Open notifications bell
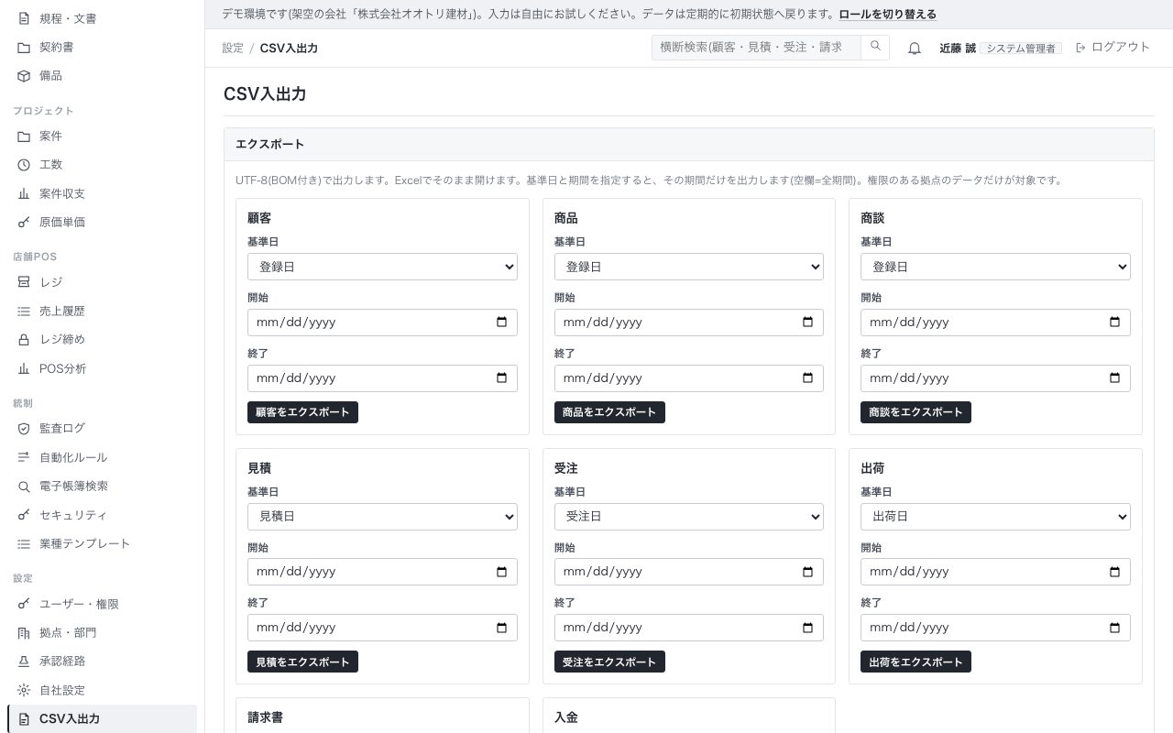This screenshot has height=733, width=1173. 914,48
